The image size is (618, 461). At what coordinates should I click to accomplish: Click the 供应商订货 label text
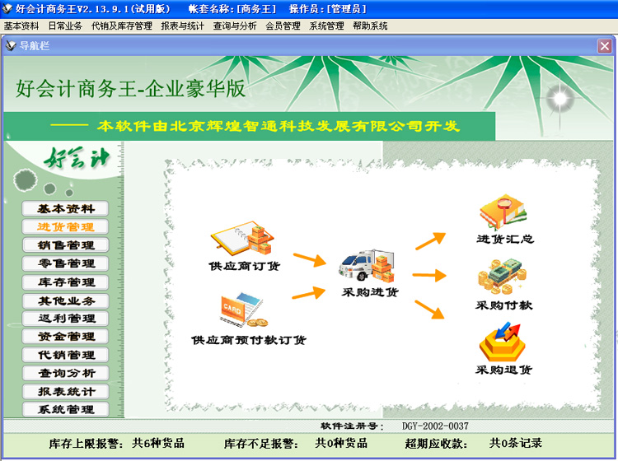[245, 266]
